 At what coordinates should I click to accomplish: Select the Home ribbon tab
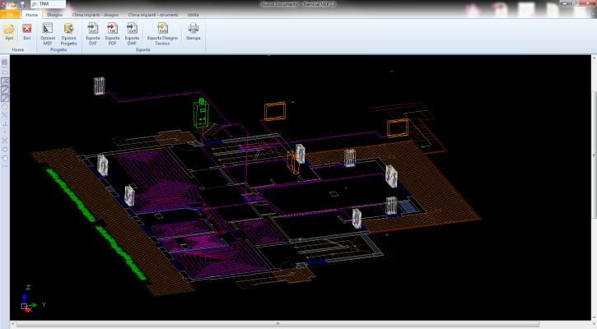tap(32, 15)
